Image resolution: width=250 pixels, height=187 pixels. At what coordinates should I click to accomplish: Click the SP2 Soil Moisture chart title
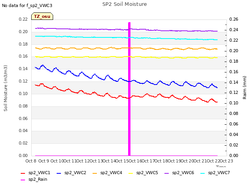tap(125, 4)
